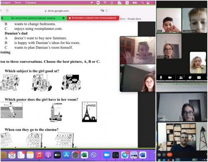This screenshot has width=208, height=162.
Task: Open the Music app in the Dock
Action: coord(39,155)
